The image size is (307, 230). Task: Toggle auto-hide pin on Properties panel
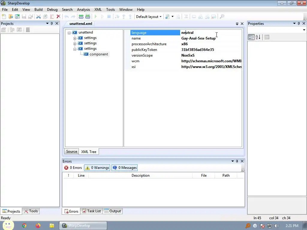pos(299,23)
